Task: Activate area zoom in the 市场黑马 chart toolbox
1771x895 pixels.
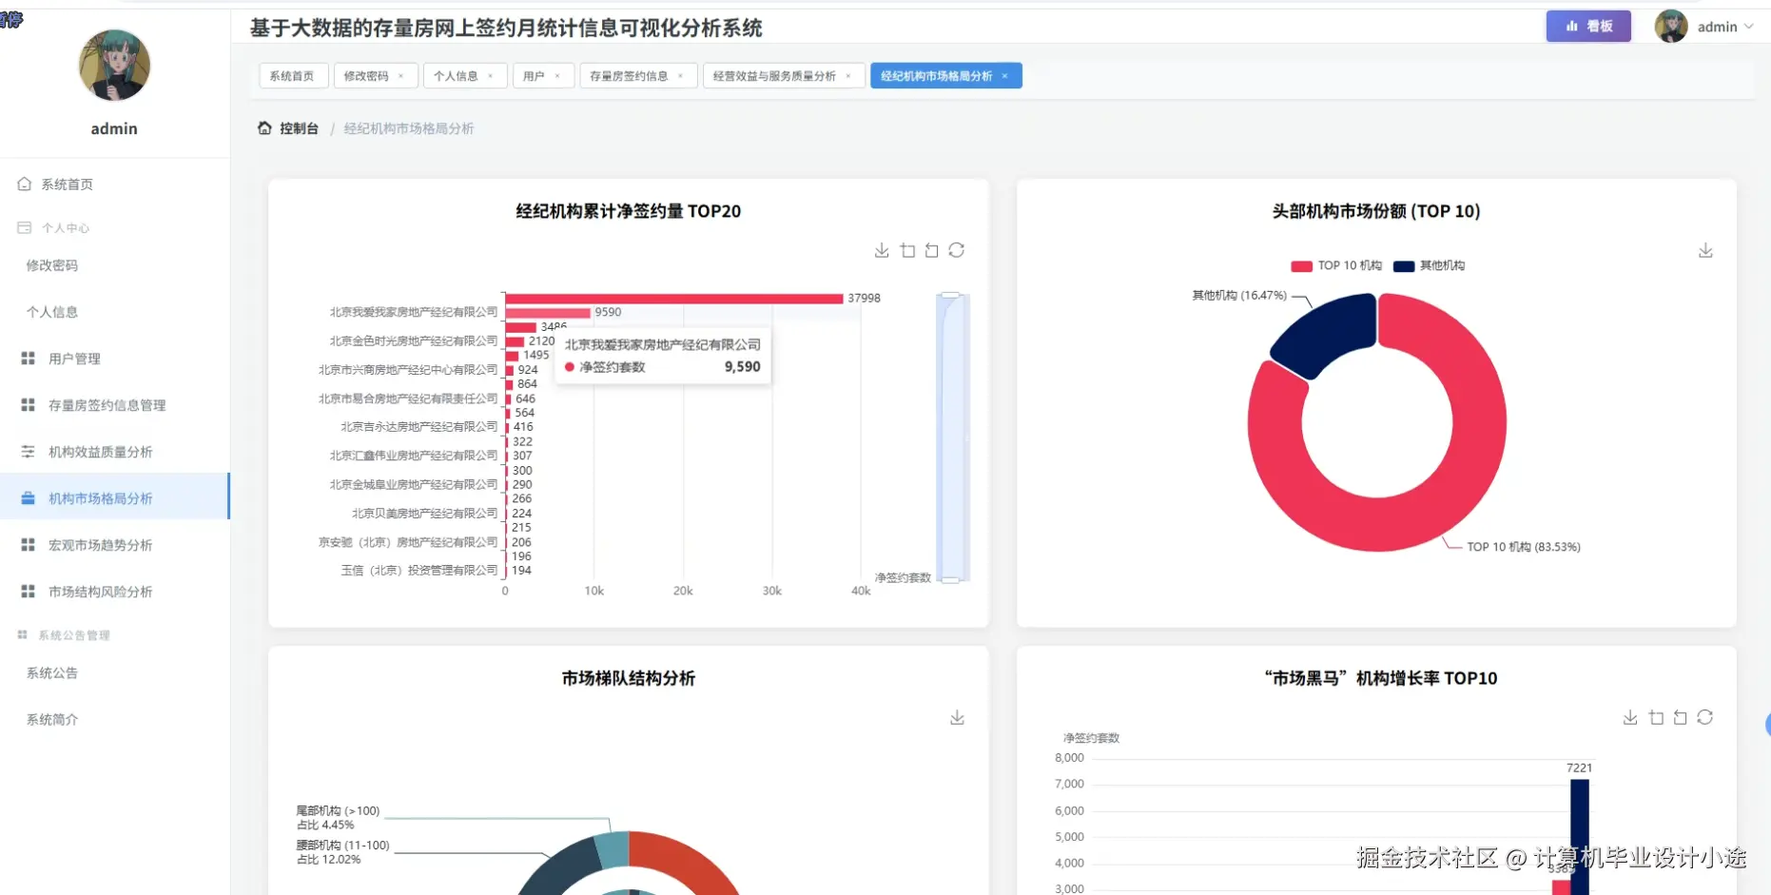Action: 1656,717
